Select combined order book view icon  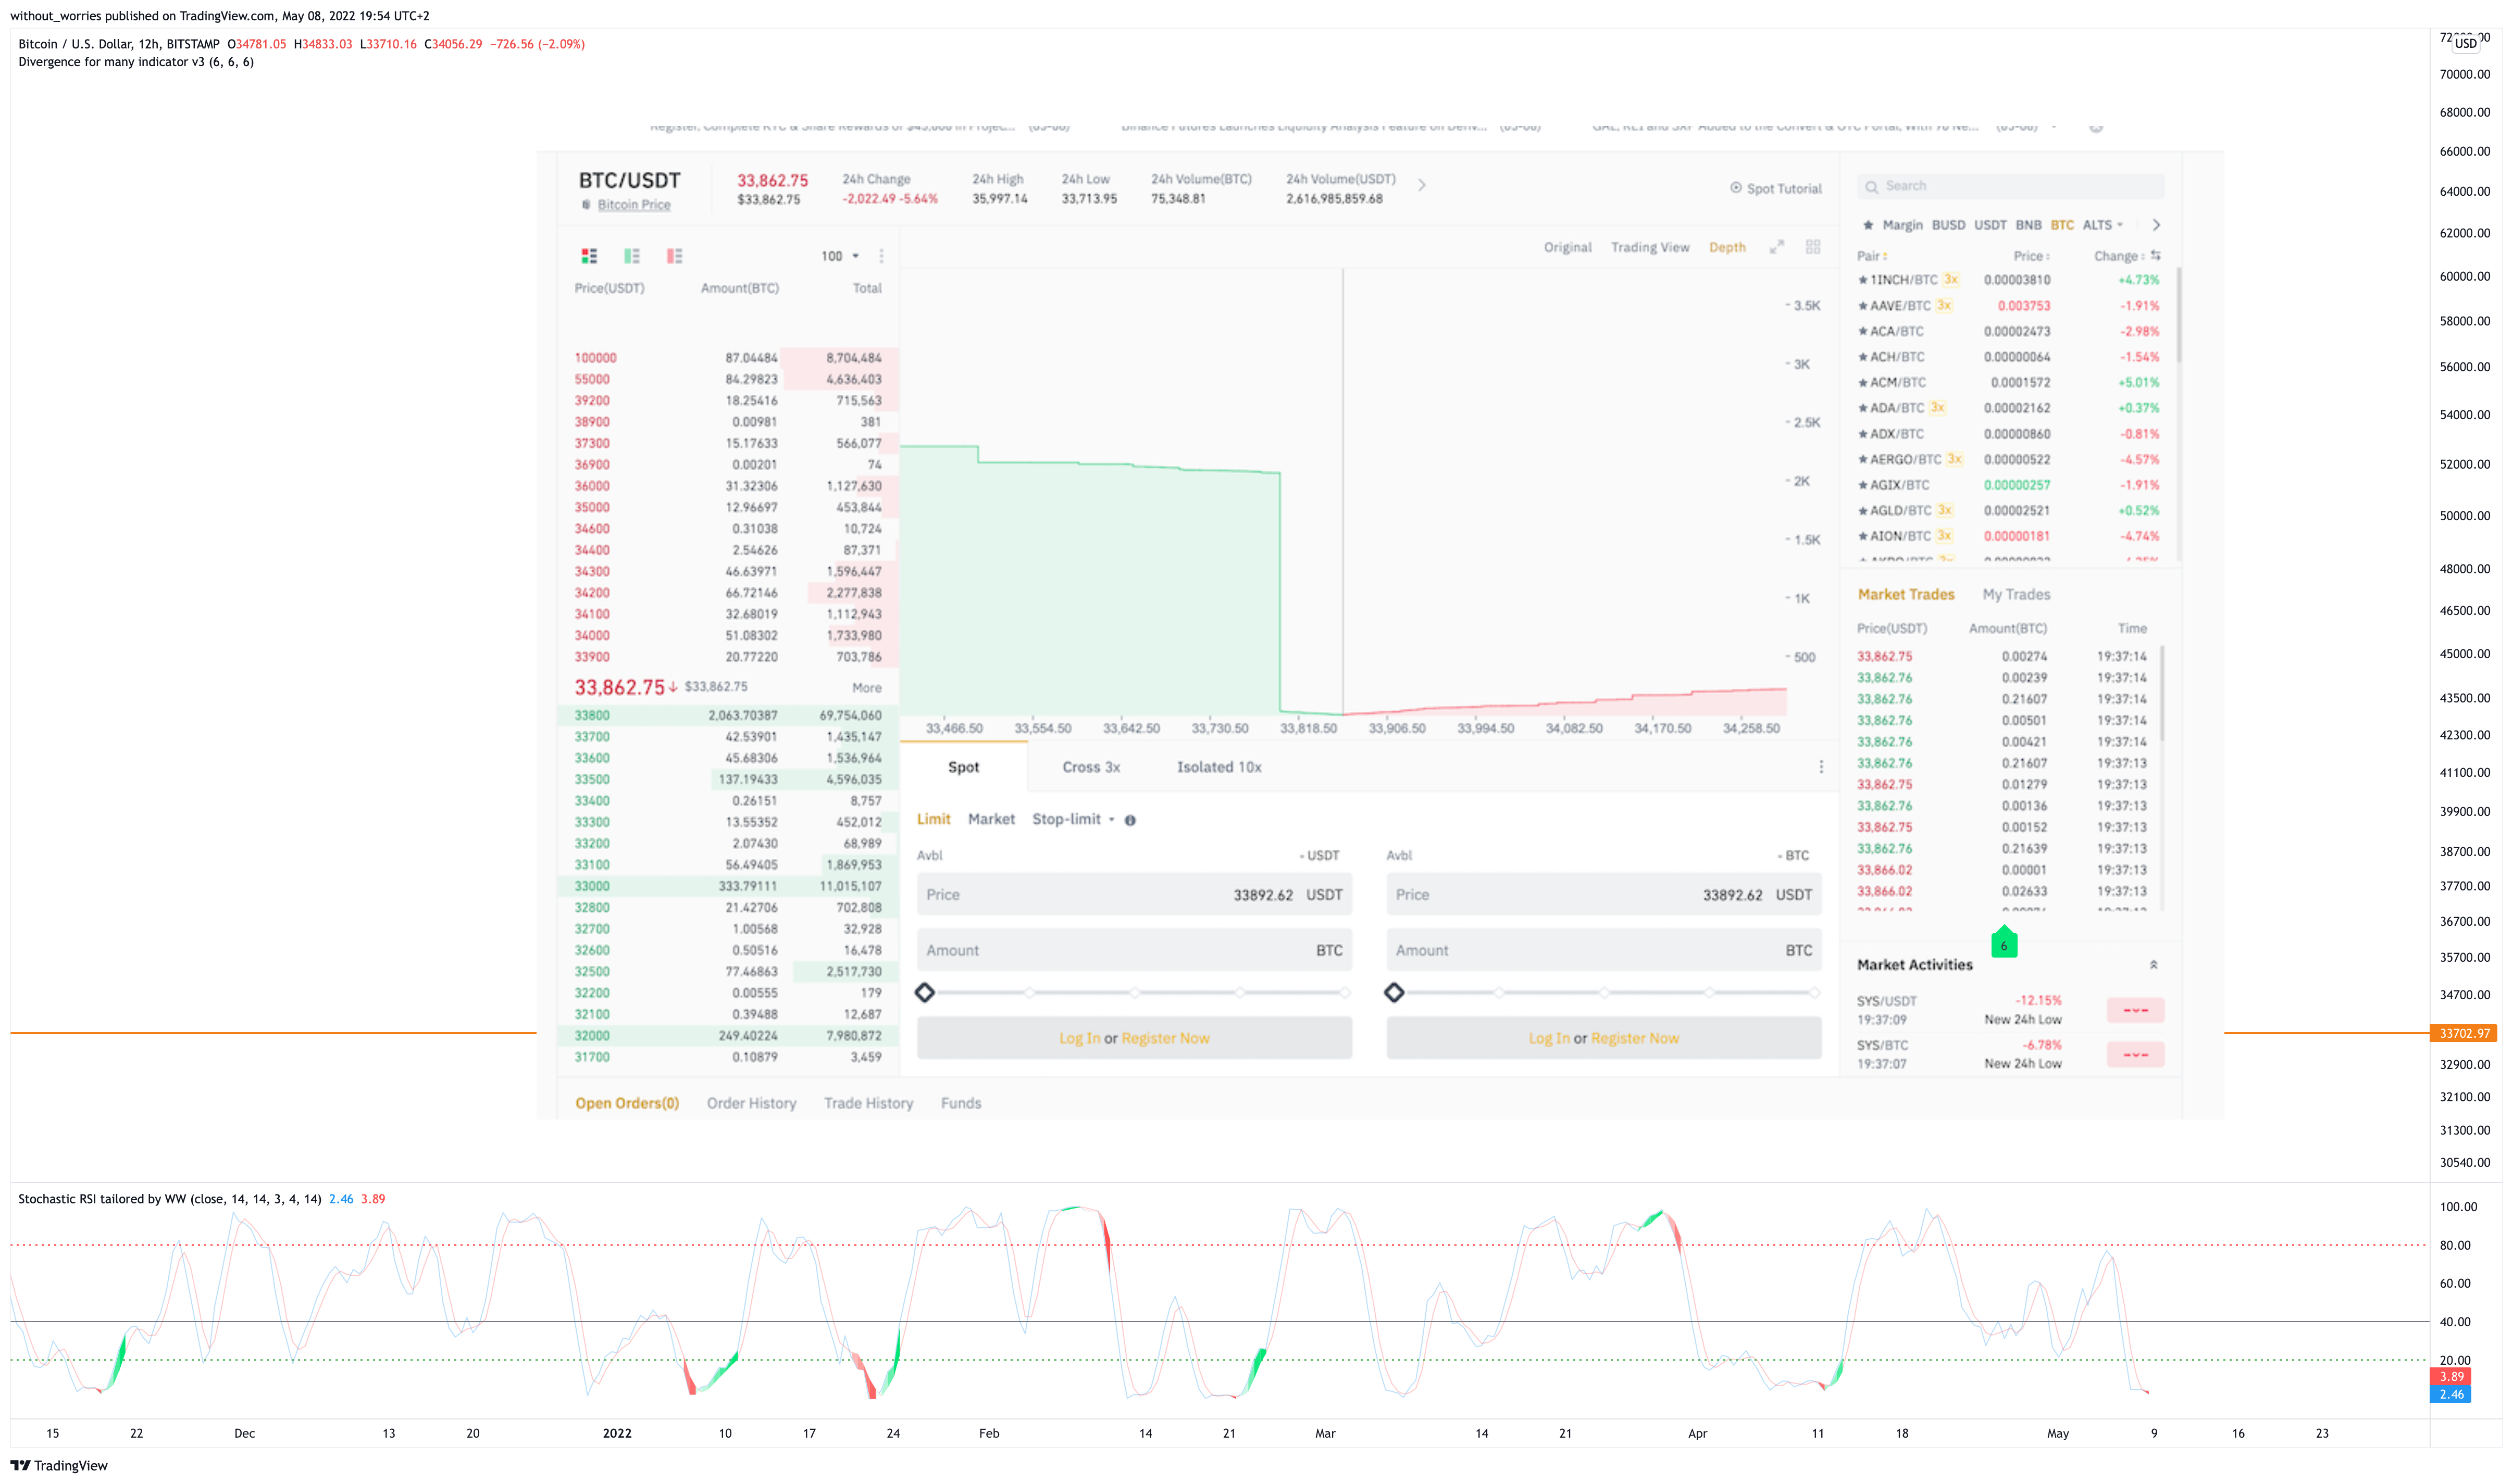tap(589, 256)
